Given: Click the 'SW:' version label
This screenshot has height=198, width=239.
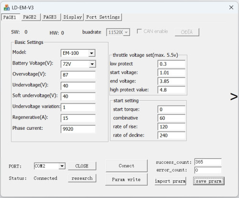Looking at the screenshot, I should tap(15, 32).
